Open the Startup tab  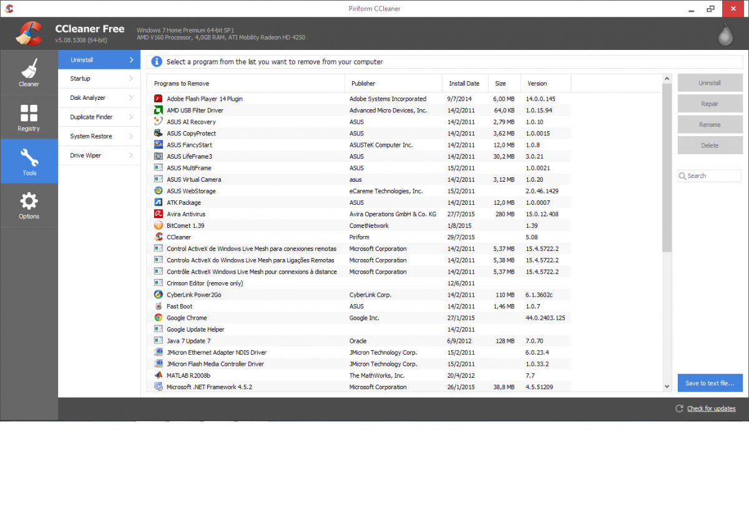point(99,79)
